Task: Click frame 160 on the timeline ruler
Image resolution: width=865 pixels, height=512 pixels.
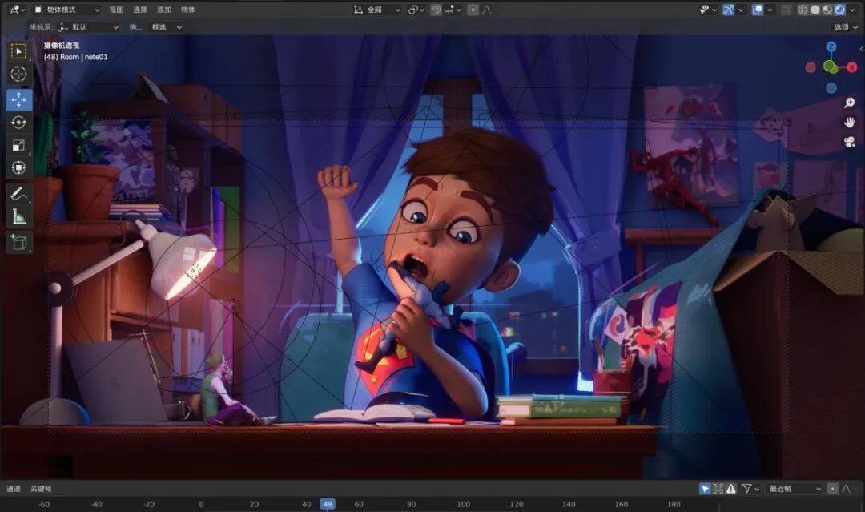Action: tap(622, 504)
